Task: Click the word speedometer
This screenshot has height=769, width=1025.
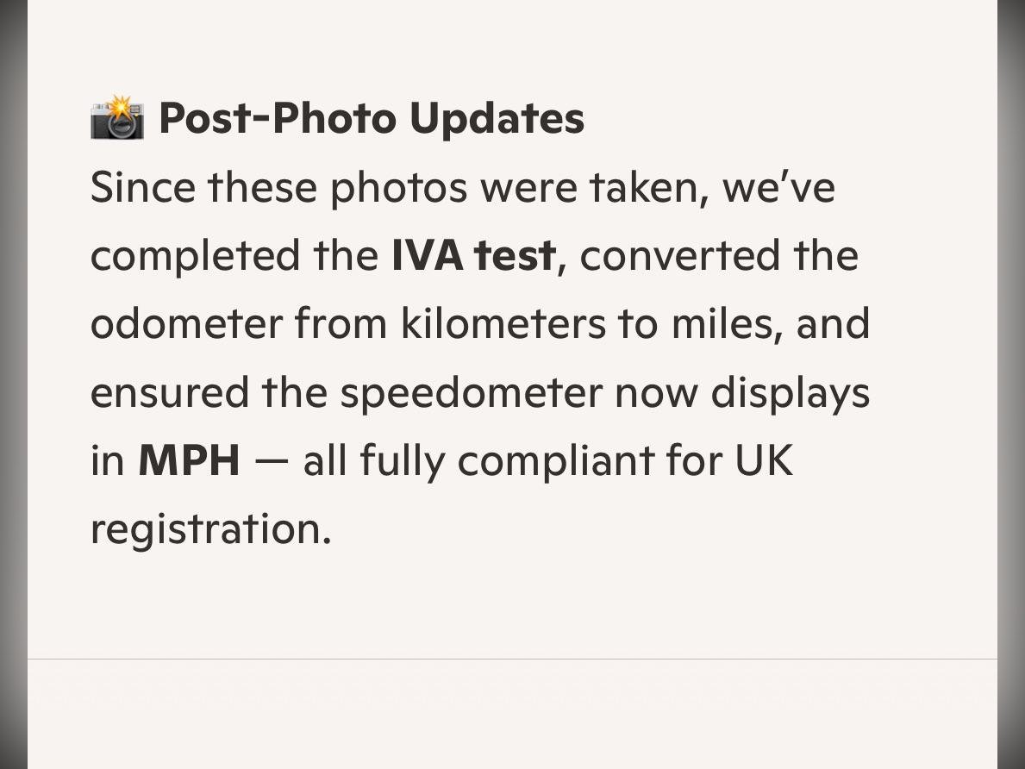Action: (x=471, y=393)
